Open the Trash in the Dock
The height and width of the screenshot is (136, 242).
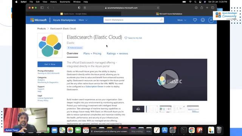click(x=219, y=130)
